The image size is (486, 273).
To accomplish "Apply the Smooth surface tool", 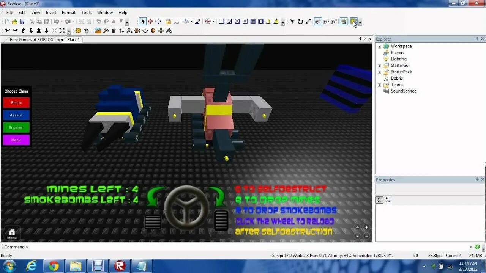I will click(x=222, y=22).
